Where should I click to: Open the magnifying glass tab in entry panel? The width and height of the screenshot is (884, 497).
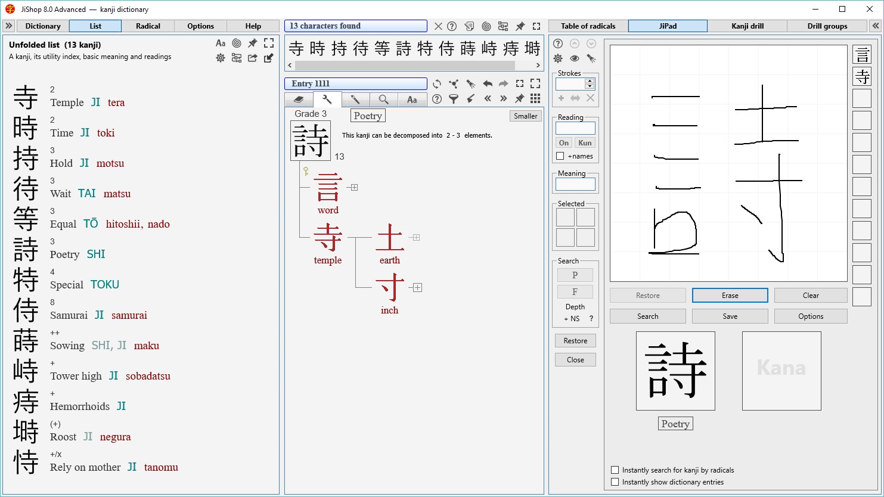point(383,100)
